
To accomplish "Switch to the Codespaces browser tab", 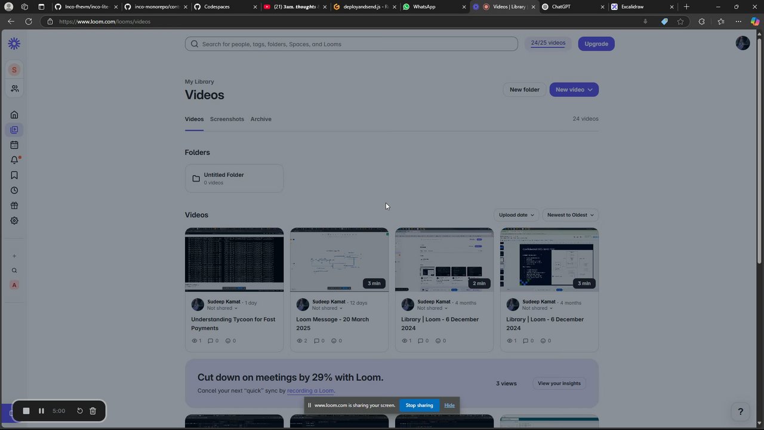I will [x=226, y=7].
